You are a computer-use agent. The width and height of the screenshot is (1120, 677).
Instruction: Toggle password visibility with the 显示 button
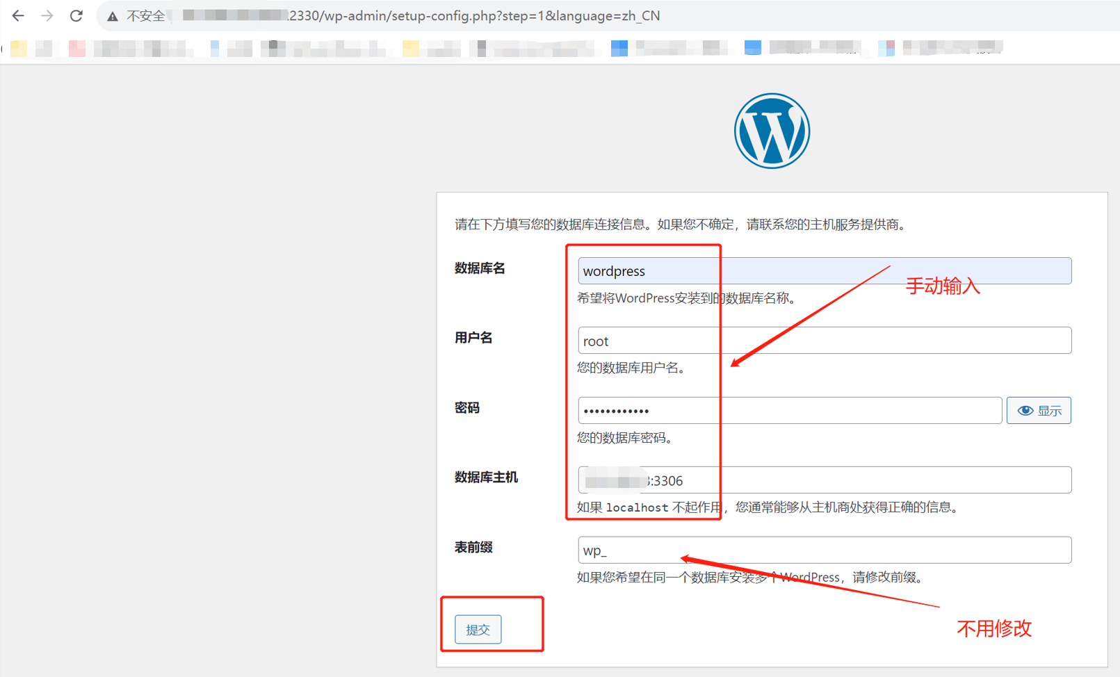pos(1039,411)
